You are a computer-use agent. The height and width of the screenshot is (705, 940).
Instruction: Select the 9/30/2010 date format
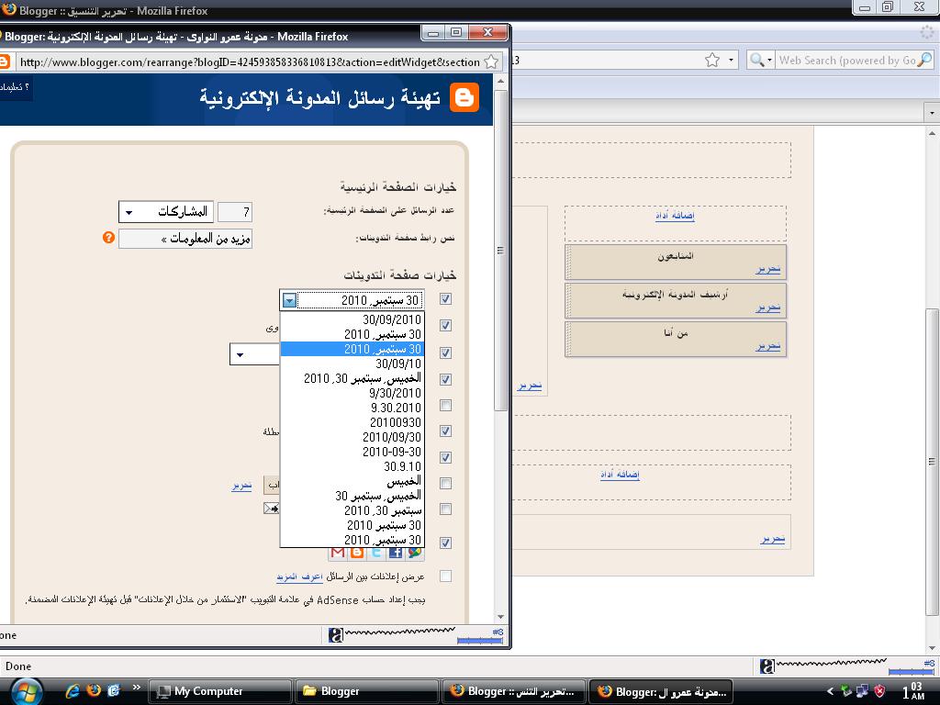point(352,393)
